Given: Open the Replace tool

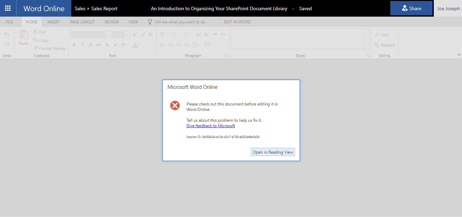Looking at the screenshot, I should (384, 45).
